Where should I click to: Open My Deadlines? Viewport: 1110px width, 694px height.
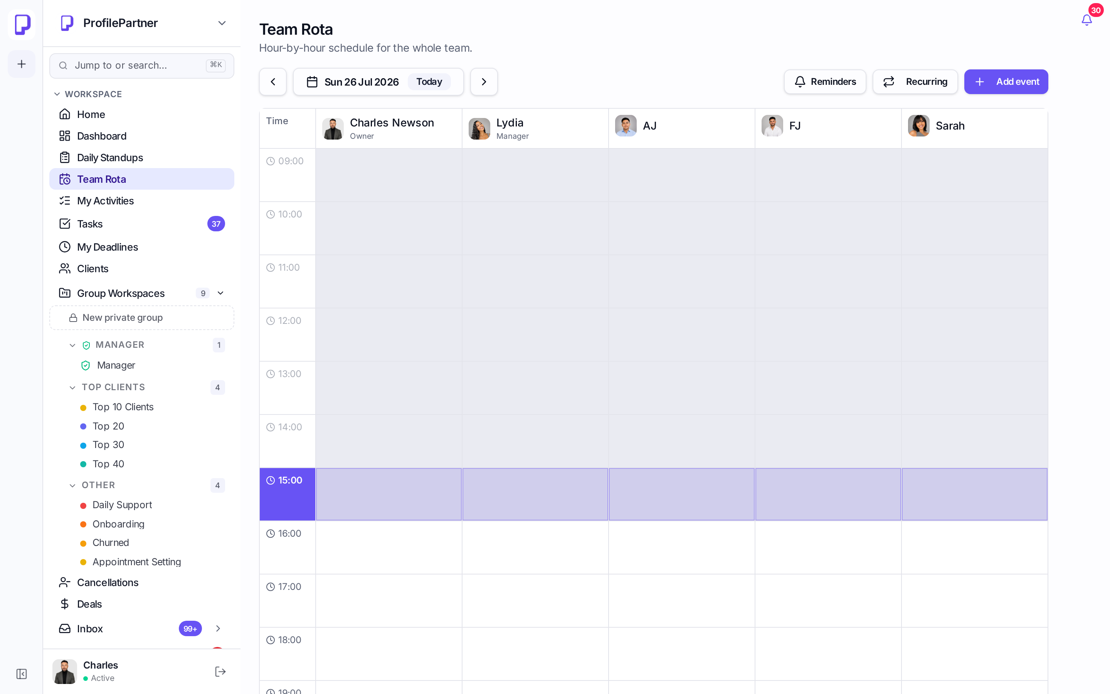click(x=142, y=247)
